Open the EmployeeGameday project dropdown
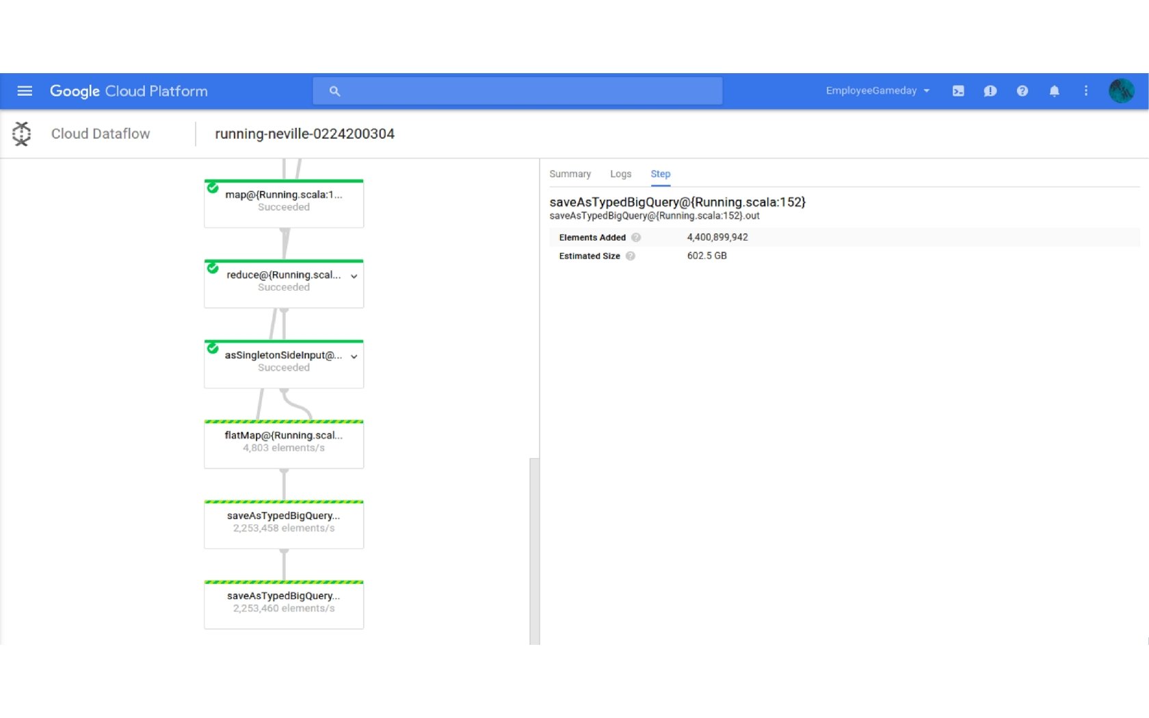 click(x=877, y=90)
